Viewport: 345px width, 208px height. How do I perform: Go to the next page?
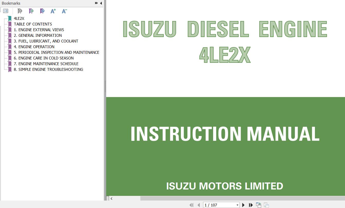click(243, 205)
